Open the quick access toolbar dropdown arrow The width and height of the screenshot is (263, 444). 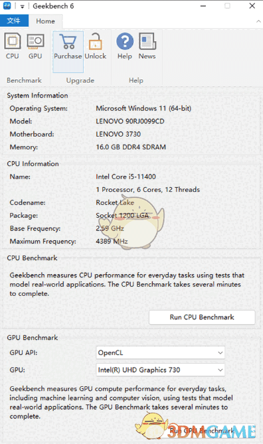point(22,6)
